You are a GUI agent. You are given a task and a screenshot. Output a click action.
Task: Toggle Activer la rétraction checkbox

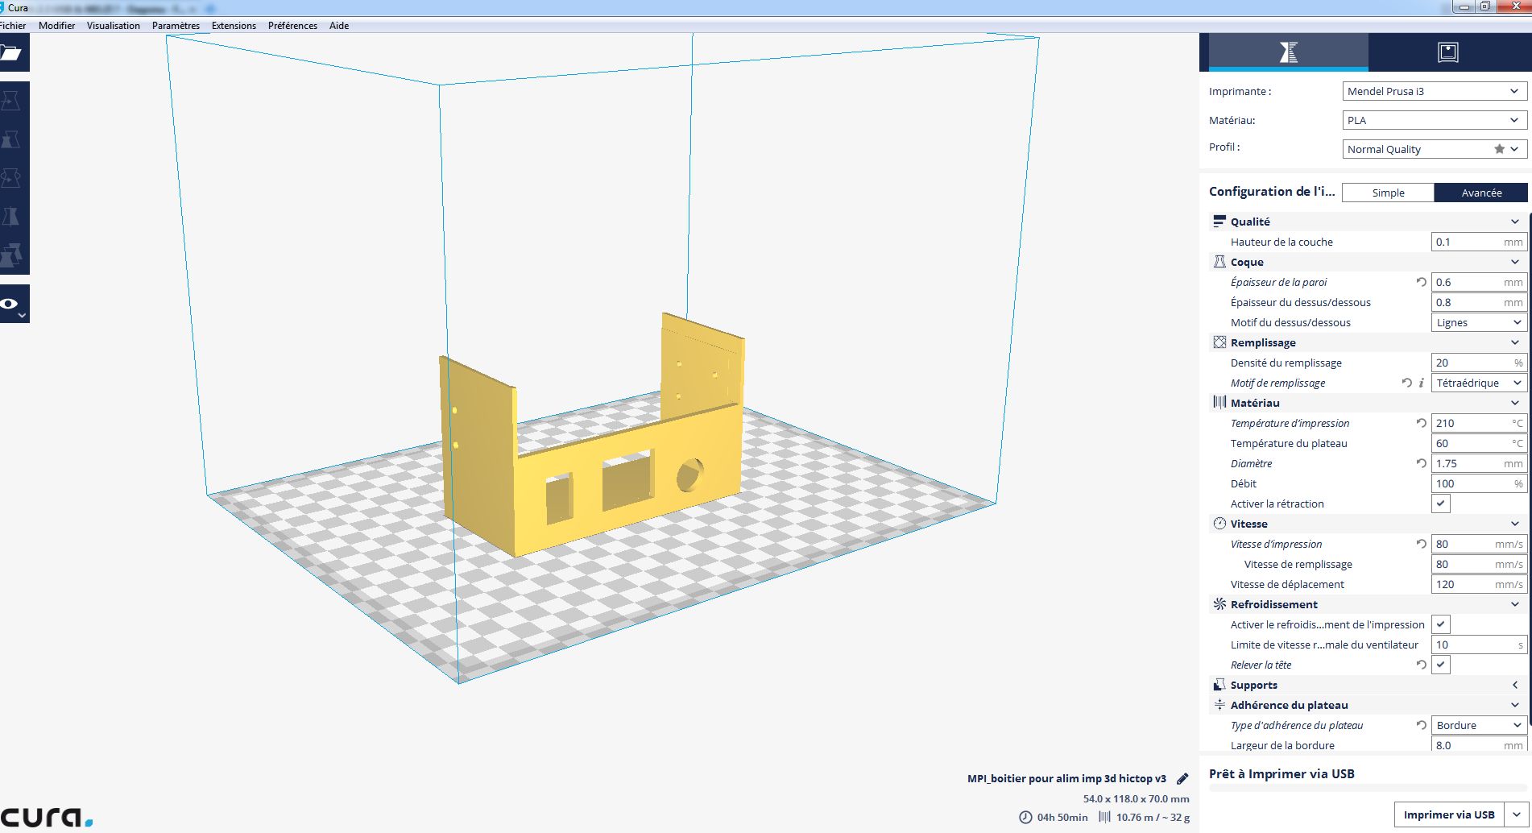(x=1441, y=504)
